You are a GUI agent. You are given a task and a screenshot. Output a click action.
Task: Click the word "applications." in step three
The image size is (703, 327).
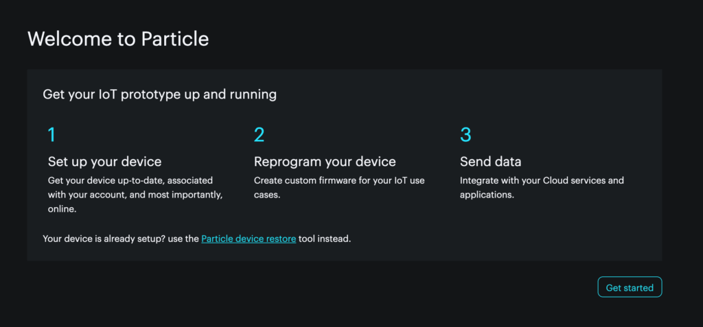pos(487,195)
